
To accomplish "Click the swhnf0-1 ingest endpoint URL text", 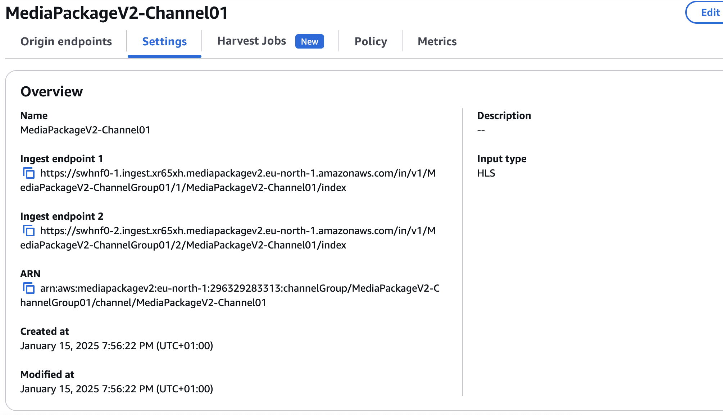I will click(x=237, y=173).
